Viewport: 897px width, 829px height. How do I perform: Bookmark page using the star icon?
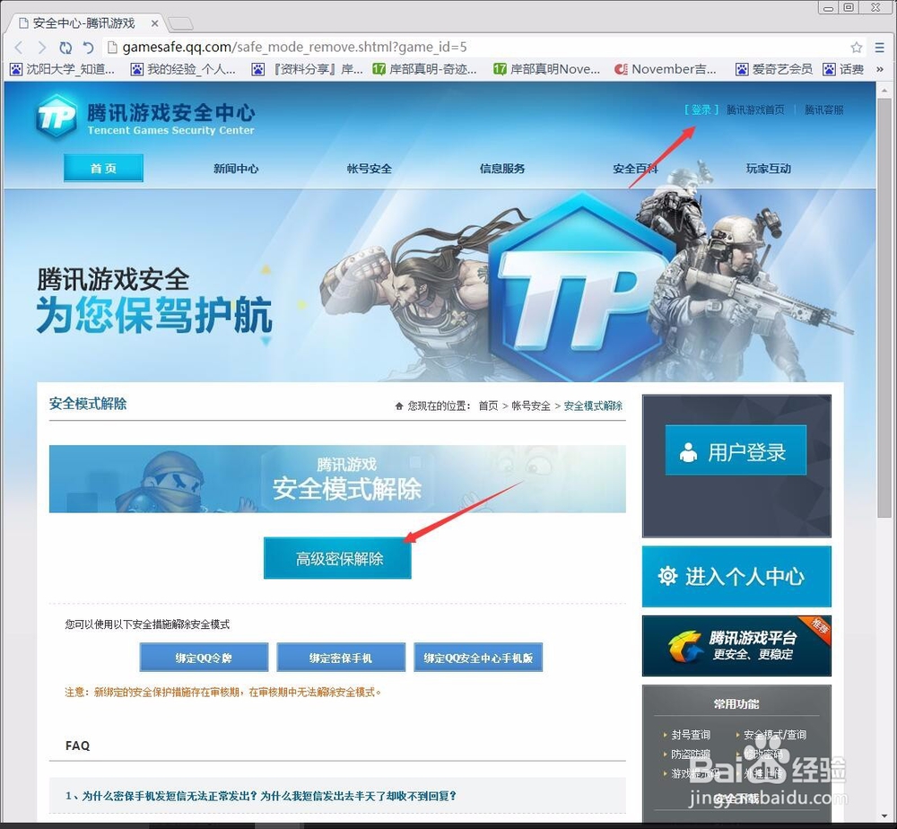click(x=857, y=48)
